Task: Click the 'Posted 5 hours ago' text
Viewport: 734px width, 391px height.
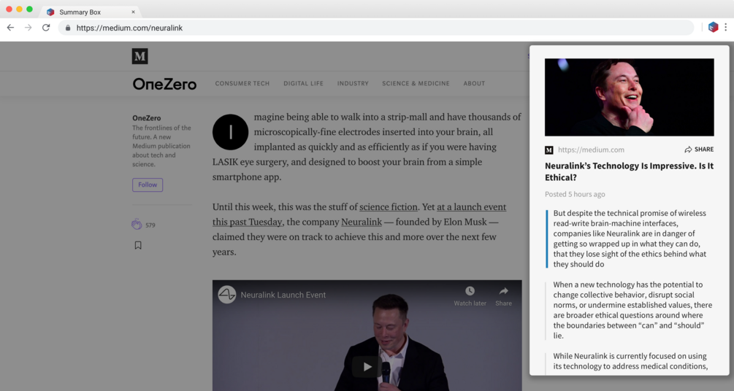Action: point(575,194)
